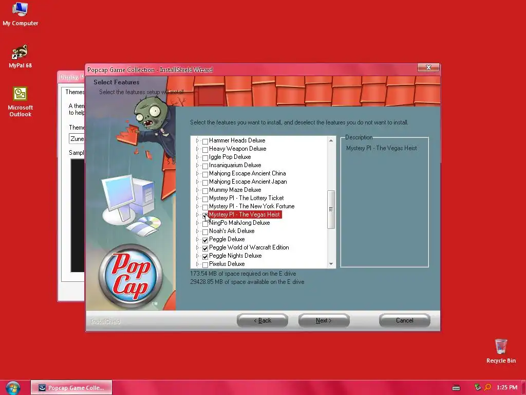This screenshot has width=526, height=395.
Task: Expand the Insaniquarium Deluxe tree node
Action: point(197,165)
